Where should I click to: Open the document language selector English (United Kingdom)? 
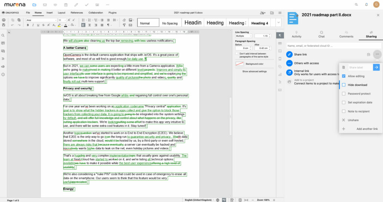pos(199,200)
